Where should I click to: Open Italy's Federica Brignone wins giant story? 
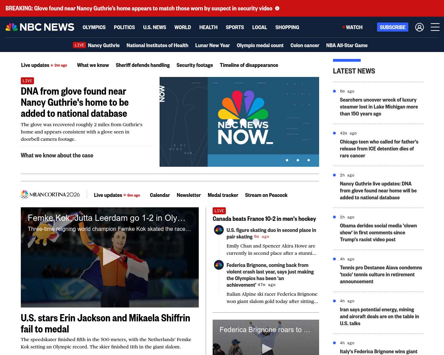(x=379, y=352)
